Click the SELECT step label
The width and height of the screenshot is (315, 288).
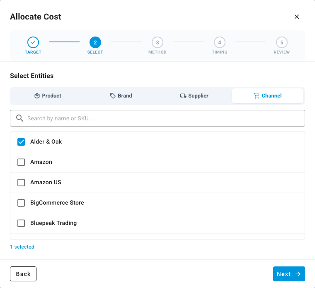(x=95, y=52)
